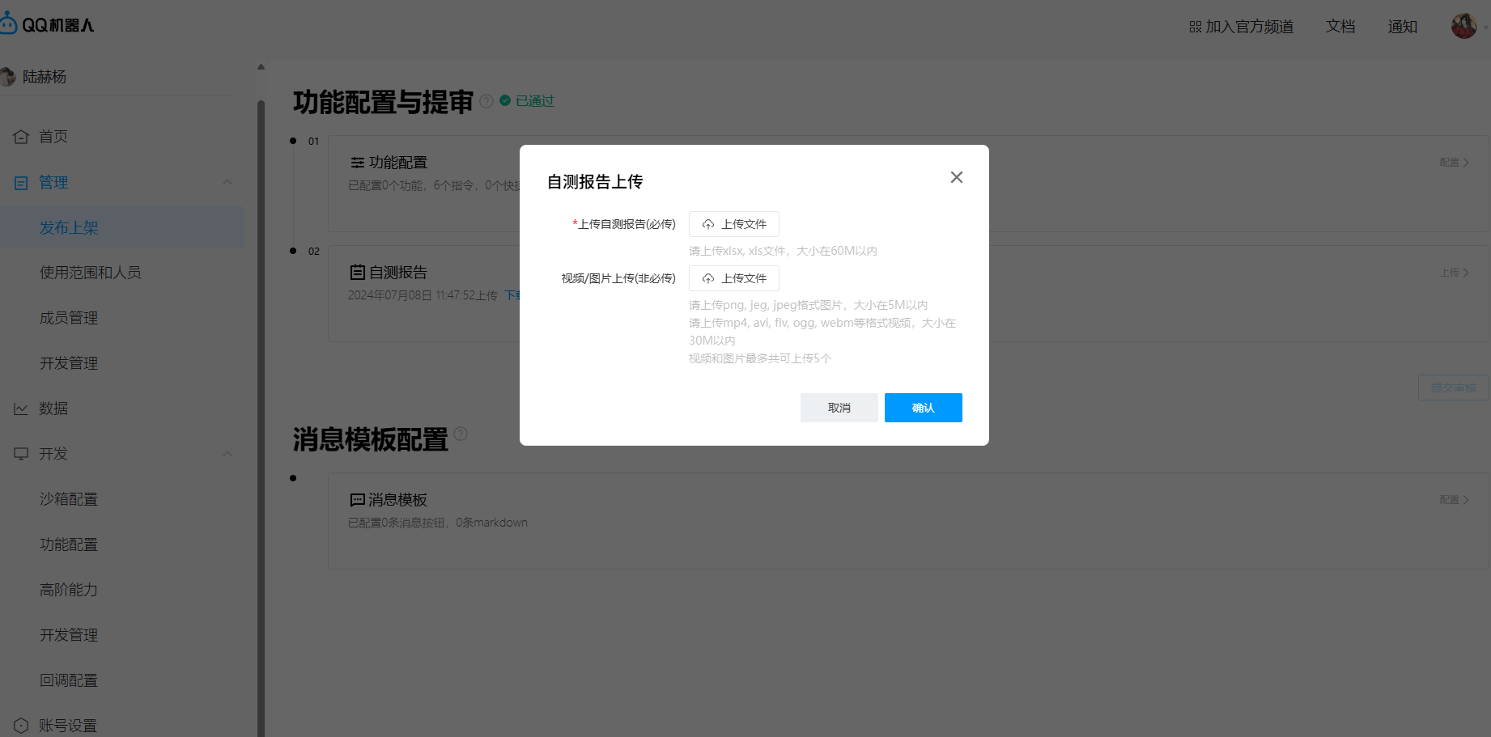Open user avatar in top right corner

(x=1463, y=26)
